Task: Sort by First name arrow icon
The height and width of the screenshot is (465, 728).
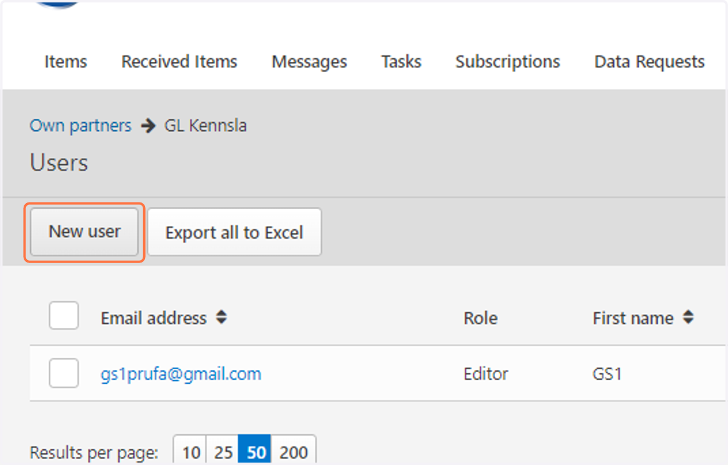Action: click(688, 318)
